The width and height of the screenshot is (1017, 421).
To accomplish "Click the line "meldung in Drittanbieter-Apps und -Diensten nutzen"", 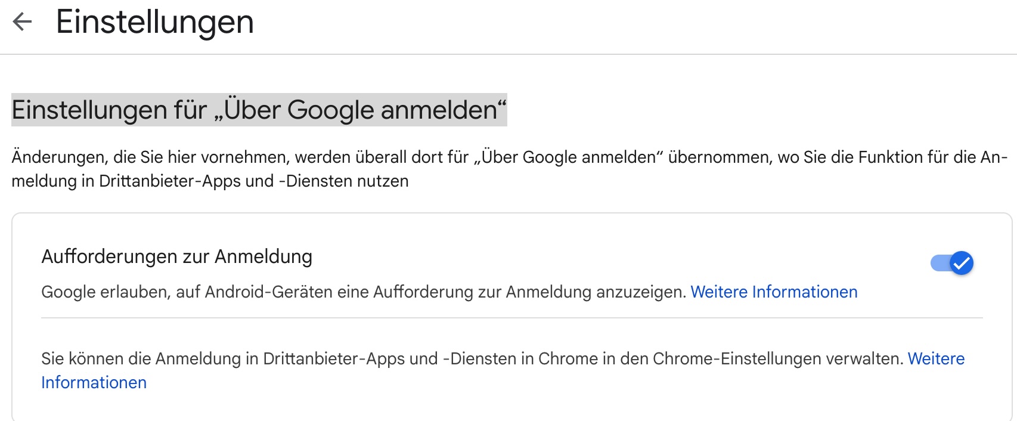I will (x=210, y=181).
